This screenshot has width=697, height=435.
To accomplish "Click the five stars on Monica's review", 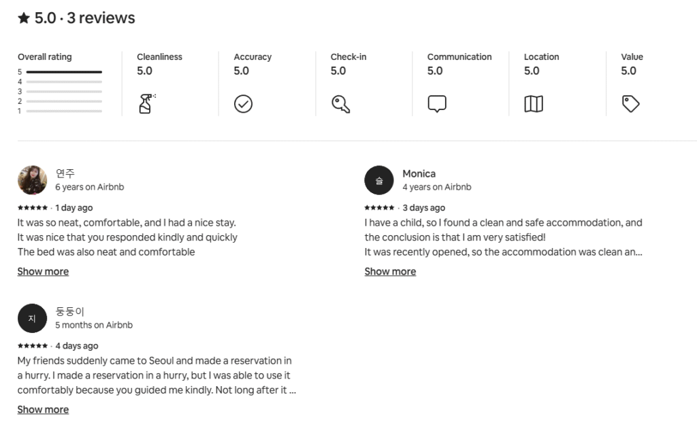I will point(379,208).
